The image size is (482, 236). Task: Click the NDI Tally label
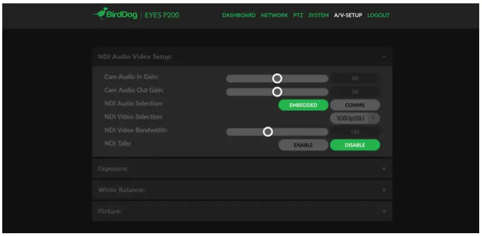coord(118,143)
